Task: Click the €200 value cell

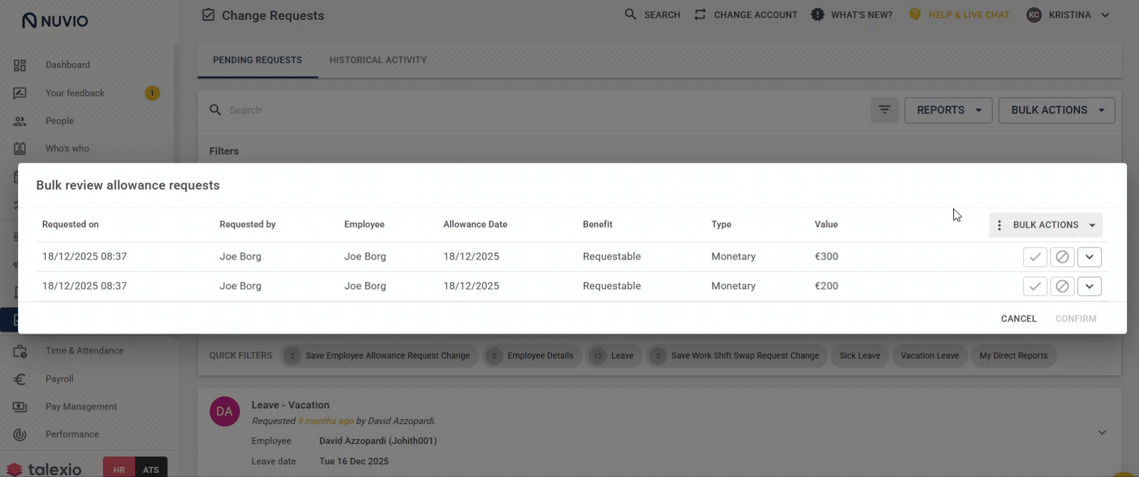Action: [x=826, y=286]
